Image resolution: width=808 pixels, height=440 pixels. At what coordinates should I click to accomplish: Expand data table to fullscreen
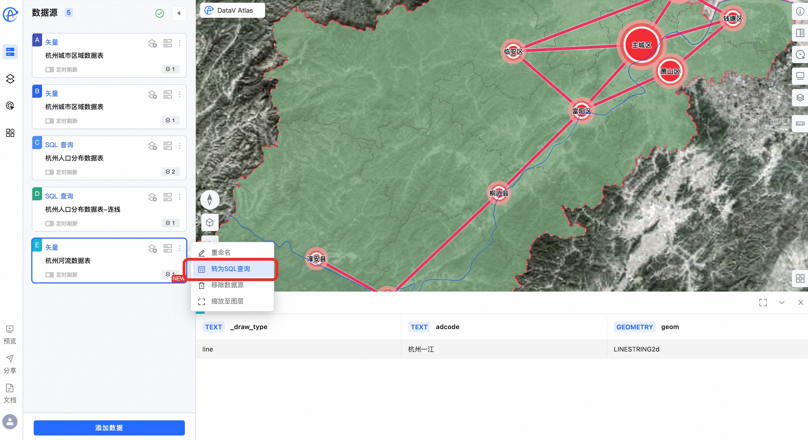click(x=763, y=303)
